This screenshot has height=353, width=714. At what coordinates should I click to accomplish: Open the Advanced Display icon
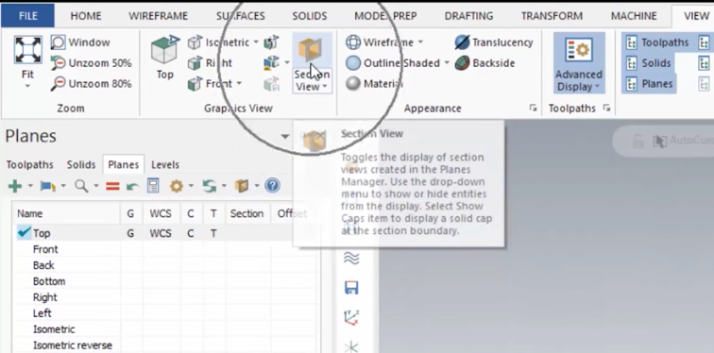579,50
